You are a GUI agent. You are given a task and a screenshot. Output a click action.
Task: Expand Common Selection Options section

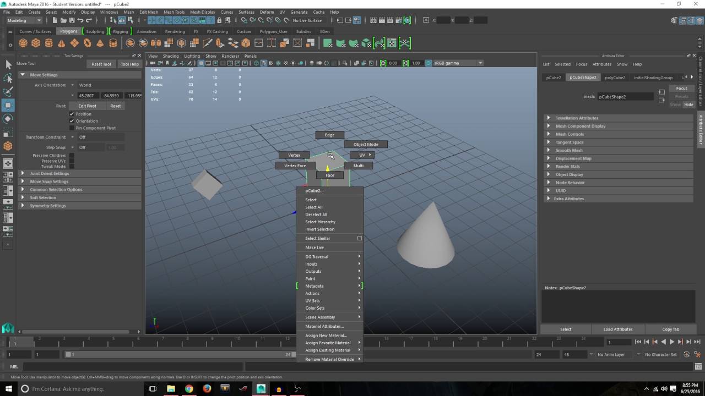[x=80, y=189]
